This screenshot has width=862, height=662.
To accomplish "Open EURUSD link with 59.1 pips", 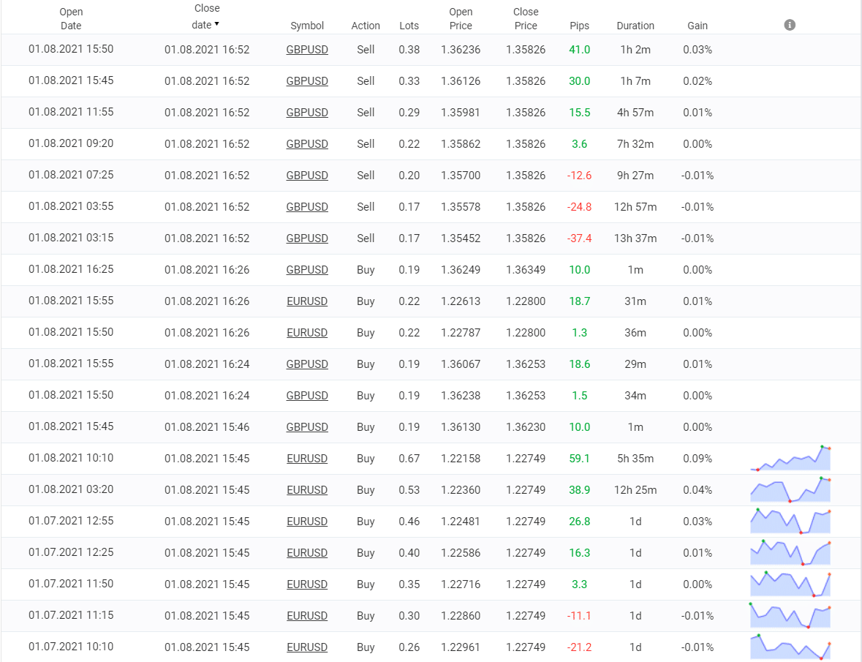I will (x=307, y=459).
